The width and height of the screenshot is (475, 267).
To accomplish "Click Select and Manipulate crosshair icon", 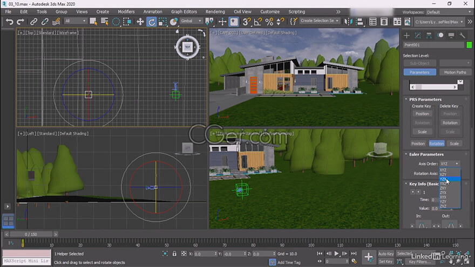I will [222, 22].
